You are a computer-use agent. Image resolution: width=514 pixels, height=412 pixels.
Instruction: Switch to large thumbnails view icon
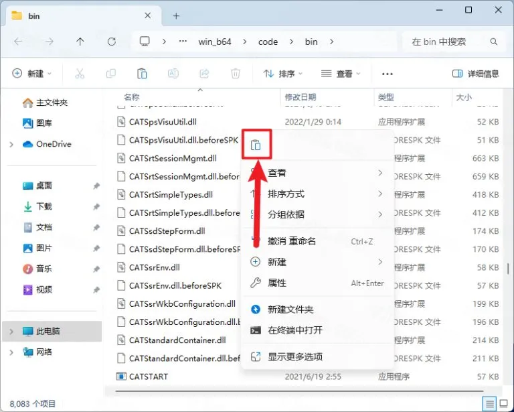[503, 403]
